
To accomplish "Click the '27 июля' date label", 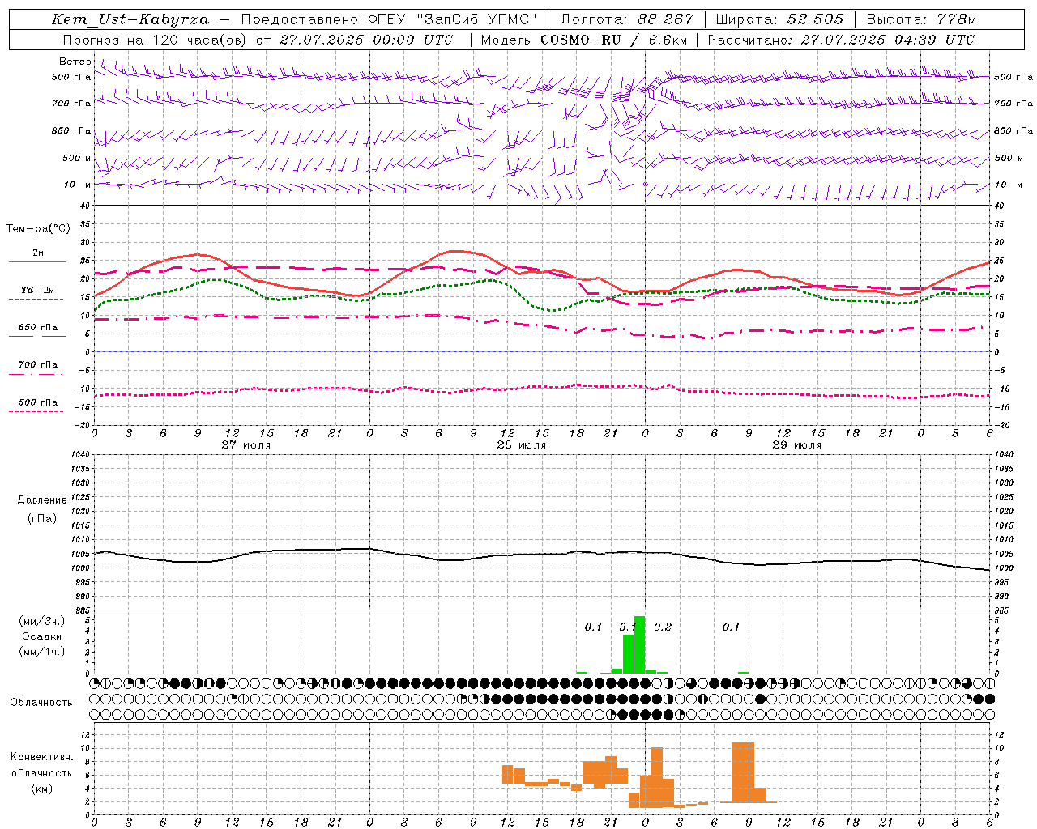I will pyautogui.click(x=246, y=444).
